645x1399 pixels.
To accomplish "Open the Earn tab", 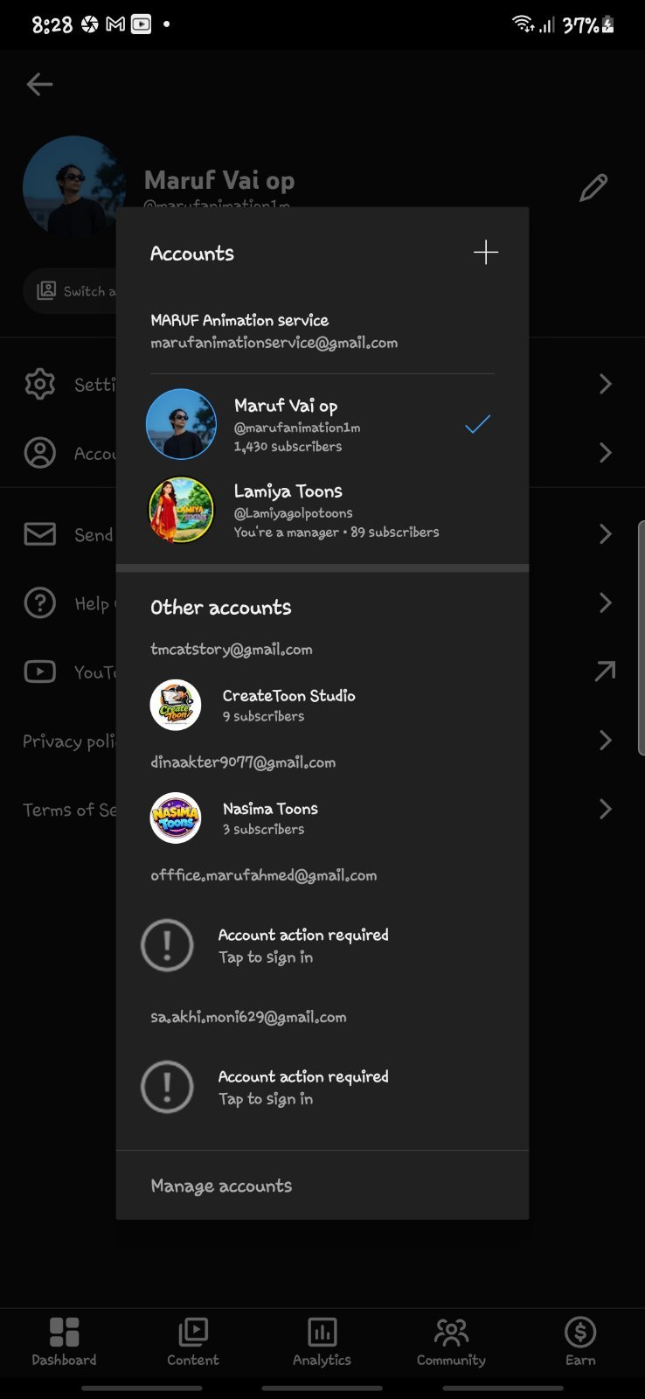I will 580,1341.
